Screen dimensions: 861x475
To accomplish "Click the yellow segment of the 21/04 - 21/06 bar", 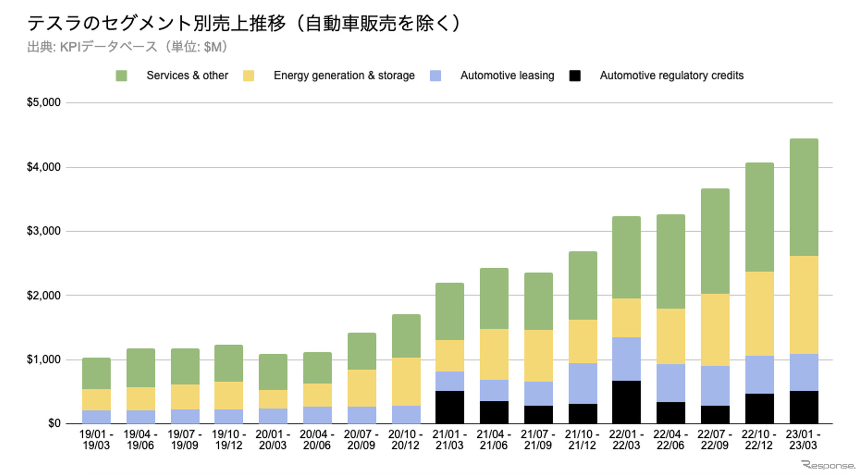I will pyautogui.click(x=494, y=354).
